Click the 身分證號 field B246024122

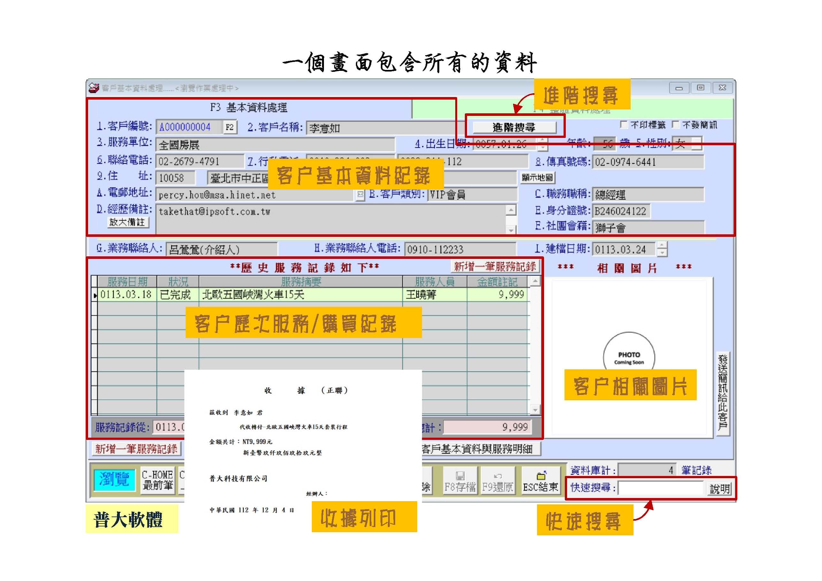point(621,211)
